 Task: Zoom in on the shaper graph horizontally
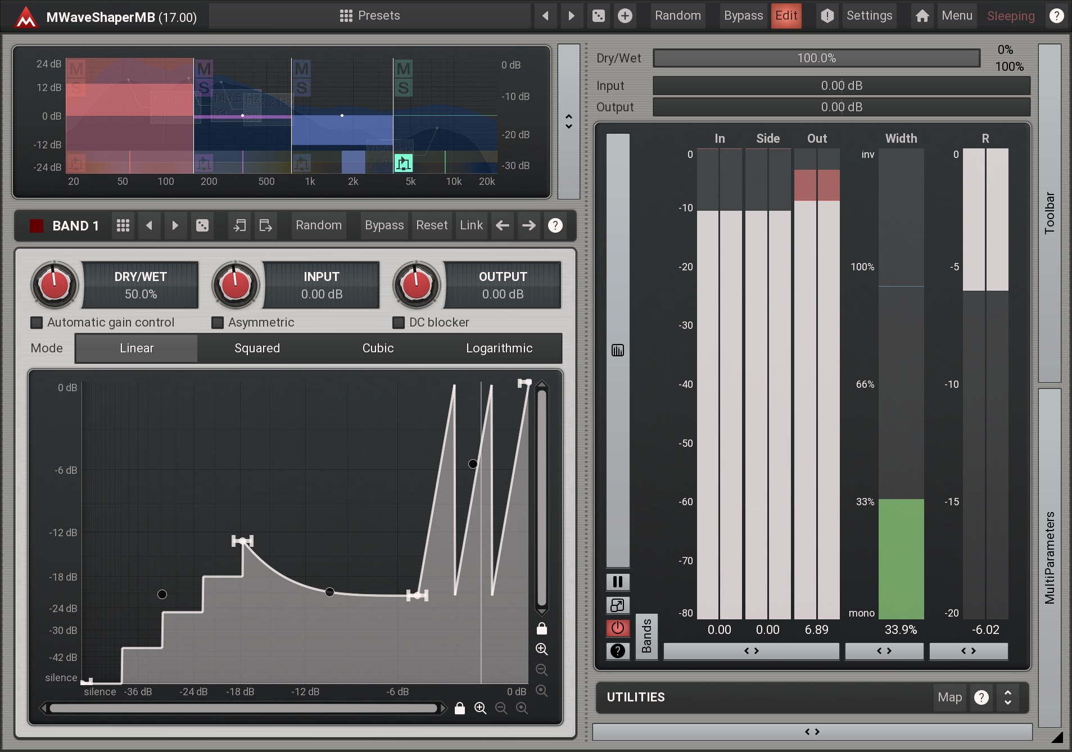(x=480, y=708)
